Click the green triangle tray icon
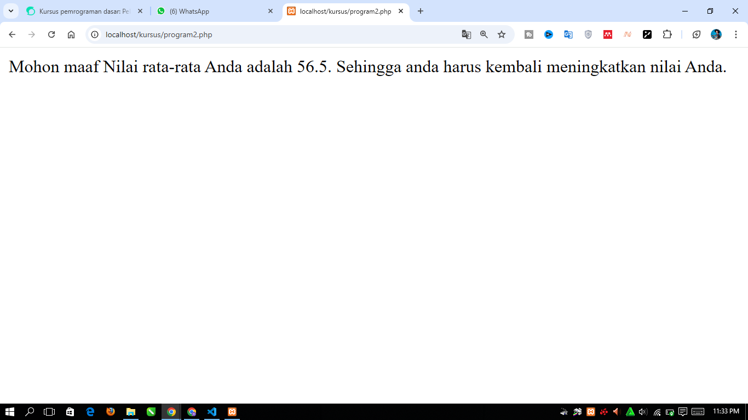 tap(630, 412)
